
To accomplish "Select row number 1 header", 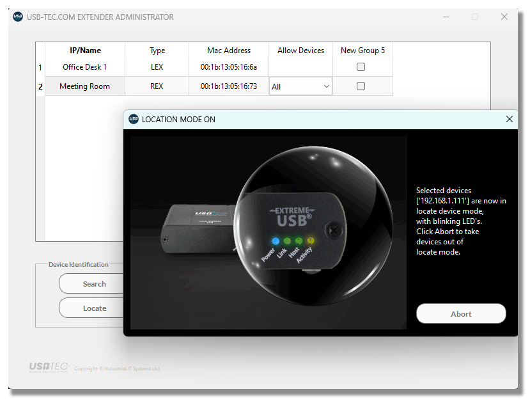I will [40, 67].
